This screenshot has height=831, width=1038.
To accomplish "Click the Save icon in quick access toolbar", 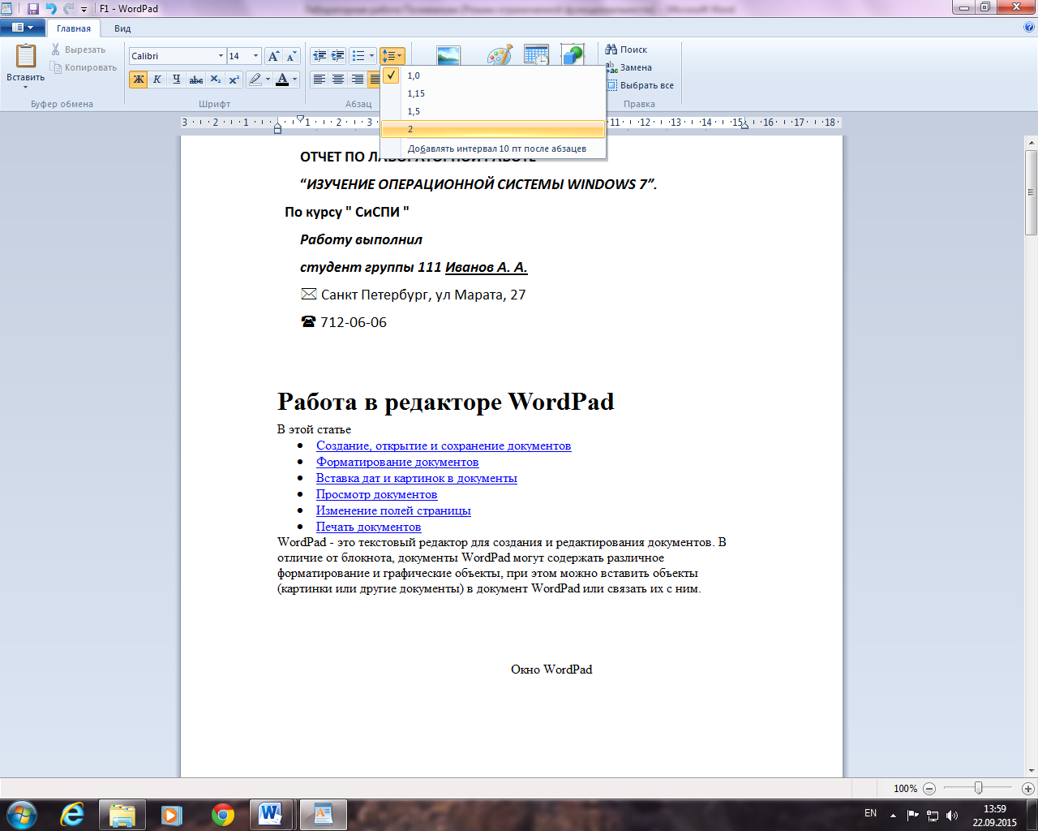I will pos(33,9).
